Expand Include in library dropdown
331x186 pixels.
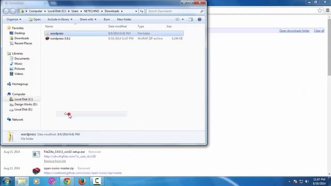(60, 20)
